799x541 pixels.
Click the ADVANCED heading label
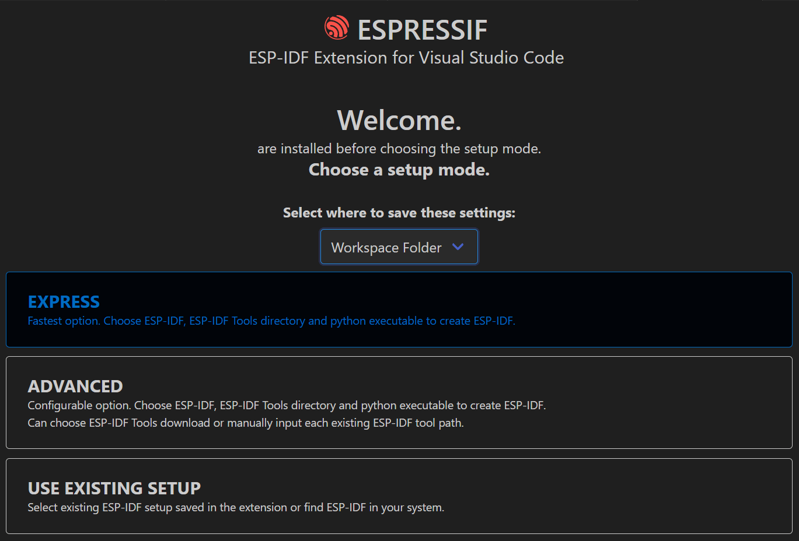pos(75,386)
